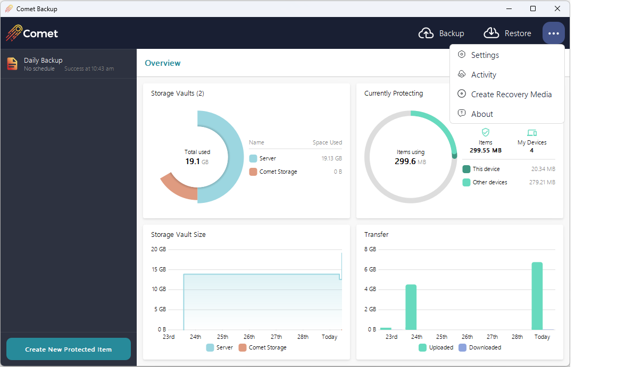Viewport: 617px width, 367px height.
Task: Click the My Devices icon
Action: coord(532,132)
